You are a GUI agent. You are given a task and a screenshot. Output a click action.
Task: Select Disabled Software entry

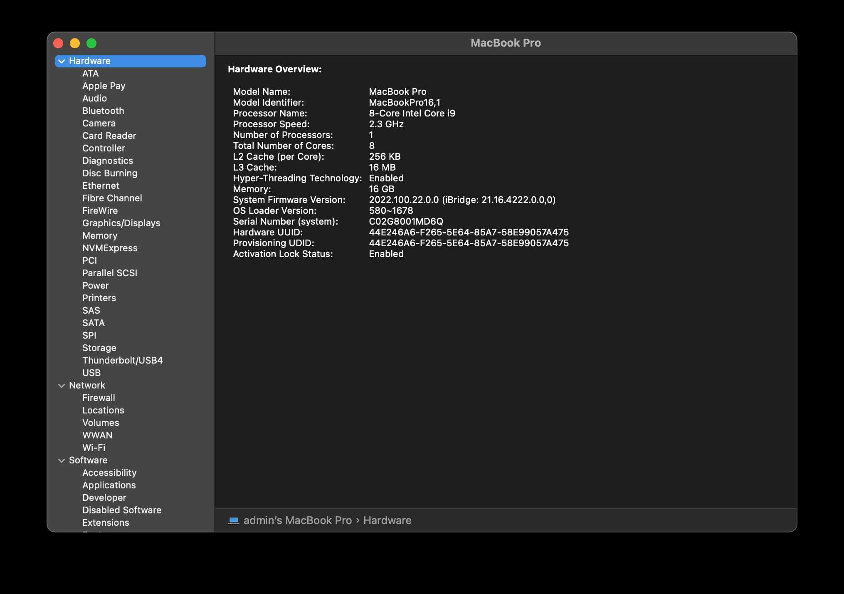coord(122,510)
